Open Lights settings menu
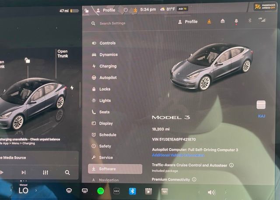The image size is (280, 200). tap(101, 101)
